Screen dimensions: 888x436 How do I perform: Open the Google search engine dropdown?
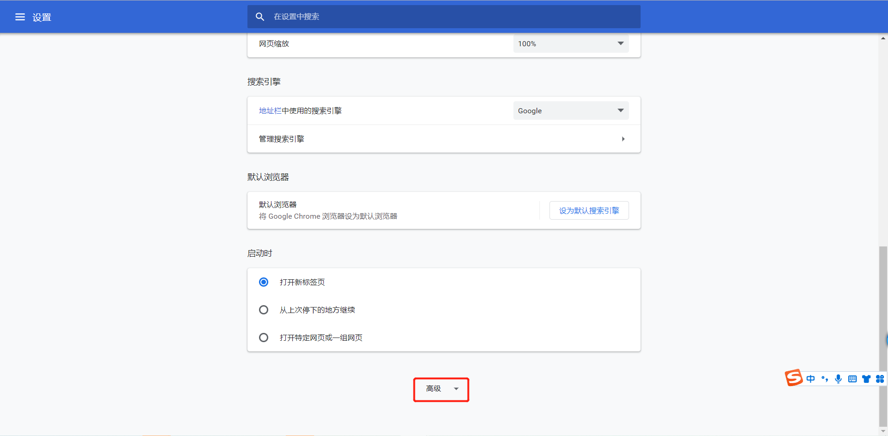(571, 111)
